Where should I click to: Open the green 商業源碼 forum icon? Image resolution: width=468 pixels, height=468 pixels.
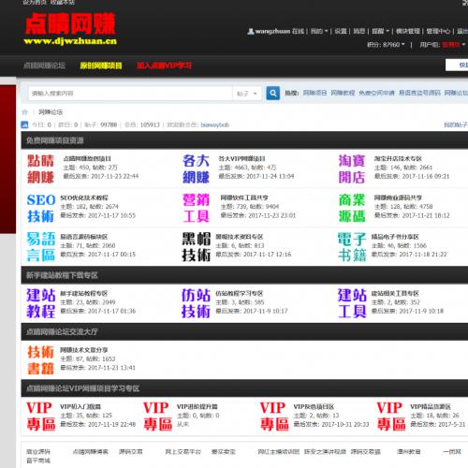(x=352, y=208)
